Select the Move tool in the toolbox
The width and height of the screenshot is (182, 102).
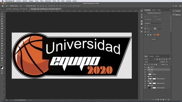point(2,11)
